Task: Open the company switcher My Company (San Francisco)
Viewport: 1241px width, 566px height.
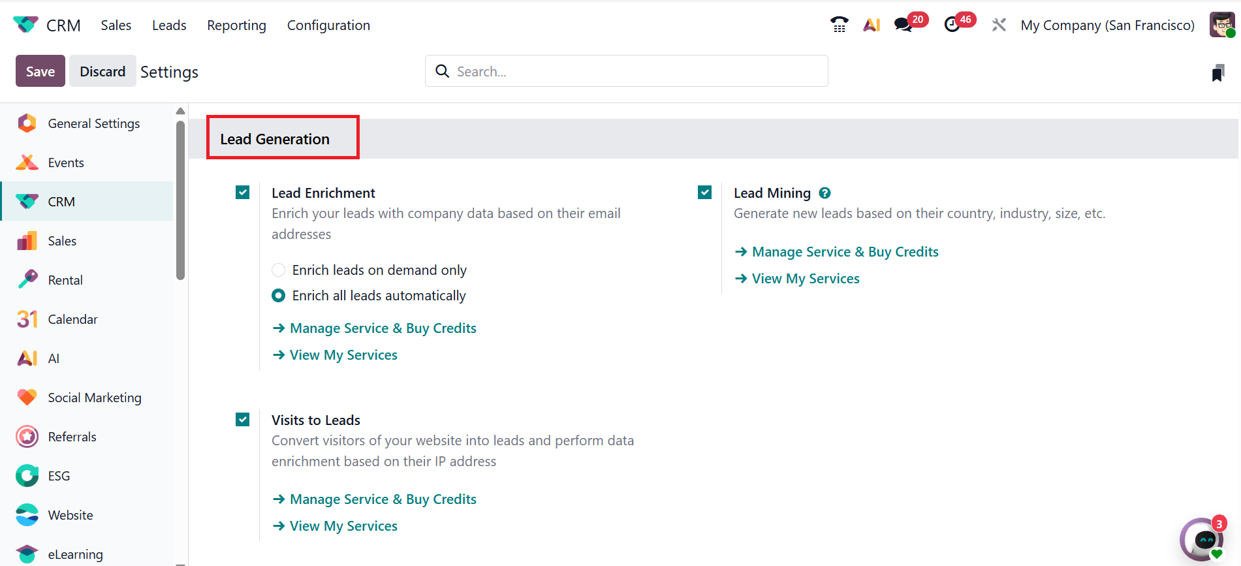Action: (1107, 25)
